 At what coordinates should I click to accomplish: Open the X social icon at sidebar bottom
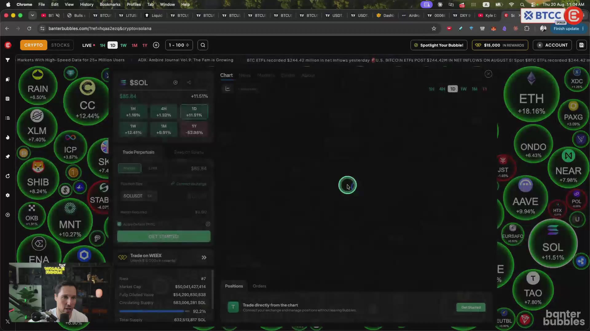[x=8, y=321]
